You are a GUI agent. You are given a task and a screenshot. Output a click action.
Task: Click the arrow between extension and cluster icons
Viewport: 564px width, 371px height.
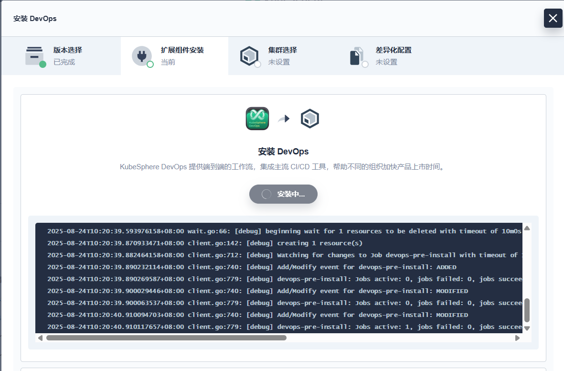[284, 119]
